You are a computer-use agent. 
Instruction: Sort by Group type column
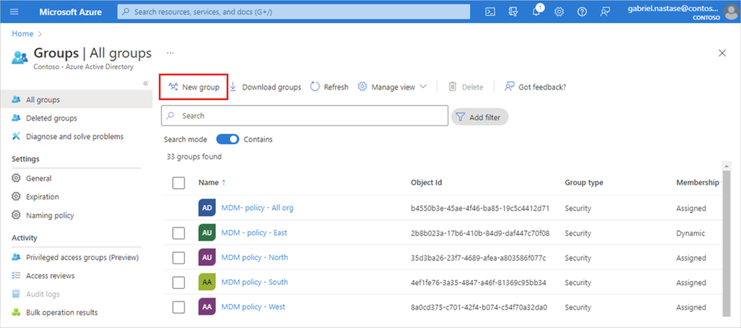(x=584, y=183)
